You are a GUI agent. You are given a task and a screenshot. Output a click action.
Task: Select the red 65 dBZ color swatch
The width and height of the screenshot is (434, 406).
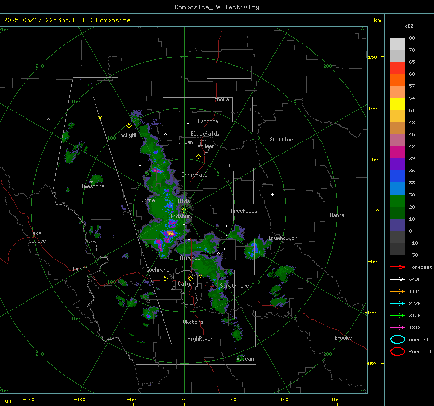(x=397, y=68)
